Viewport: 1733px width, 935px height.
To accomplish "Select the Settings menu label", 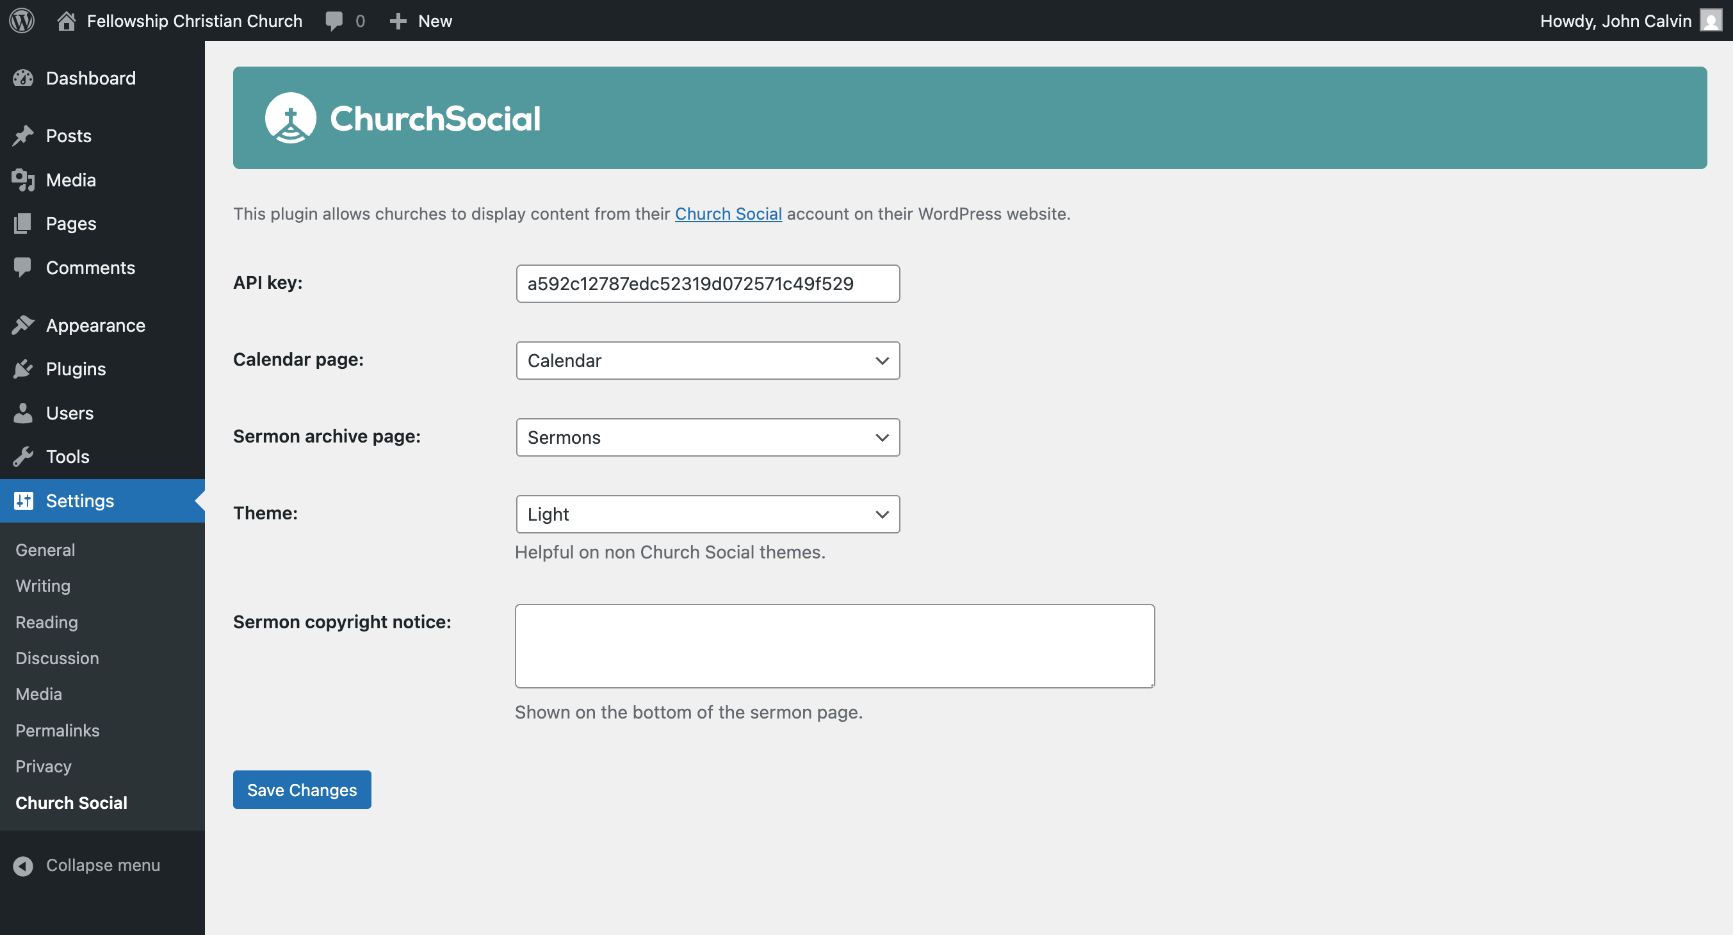I will point(80,500).
